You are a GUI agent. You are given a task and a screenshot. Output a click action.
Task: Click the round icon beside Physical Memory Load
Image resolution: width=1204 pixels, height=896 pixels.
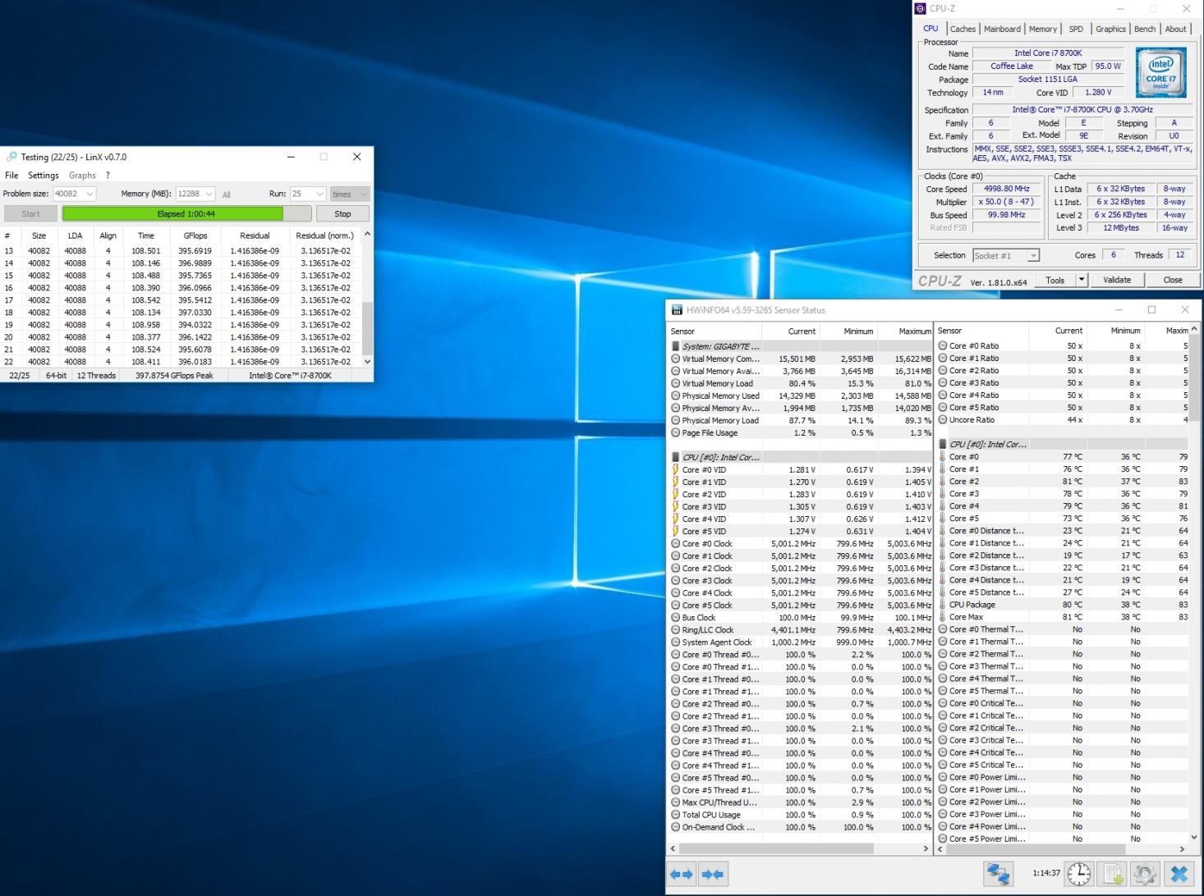pyautogui.click(x=675, y=421)
